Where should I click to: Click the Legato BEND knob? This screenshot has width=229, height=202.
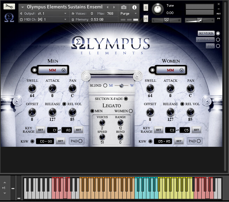pos(120,137)
